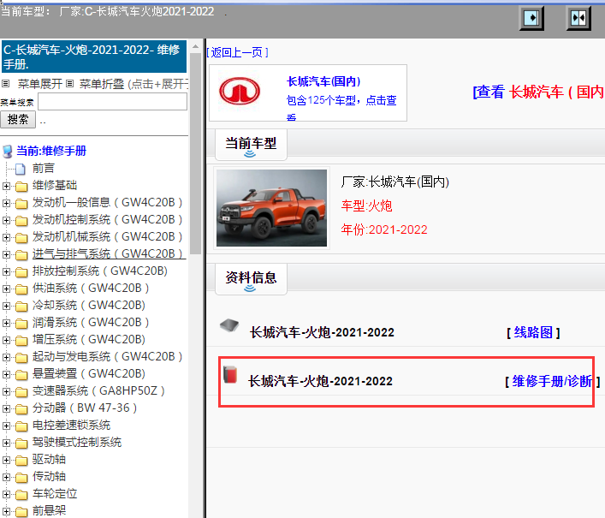Open the 前言 tree entry
The height and width of the screenshot is (518, 605).
[x=43, y=169]
